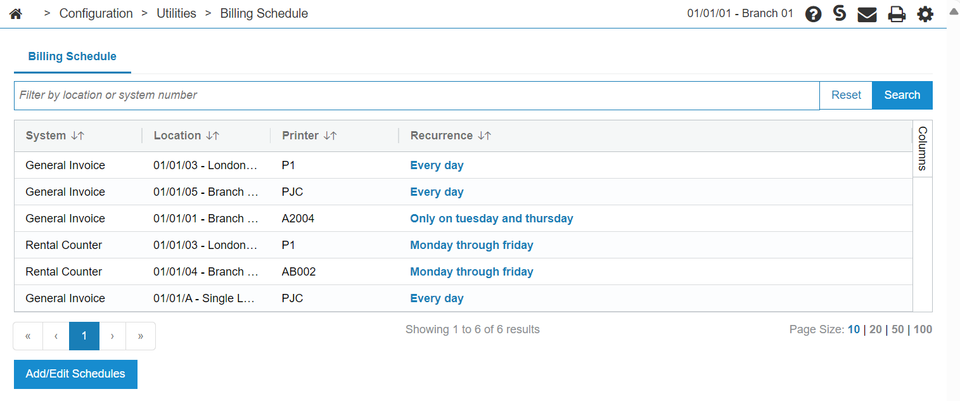The width and height of the screenshot is (960, 401).
Task: Click the Reset button
Action: 846,95
